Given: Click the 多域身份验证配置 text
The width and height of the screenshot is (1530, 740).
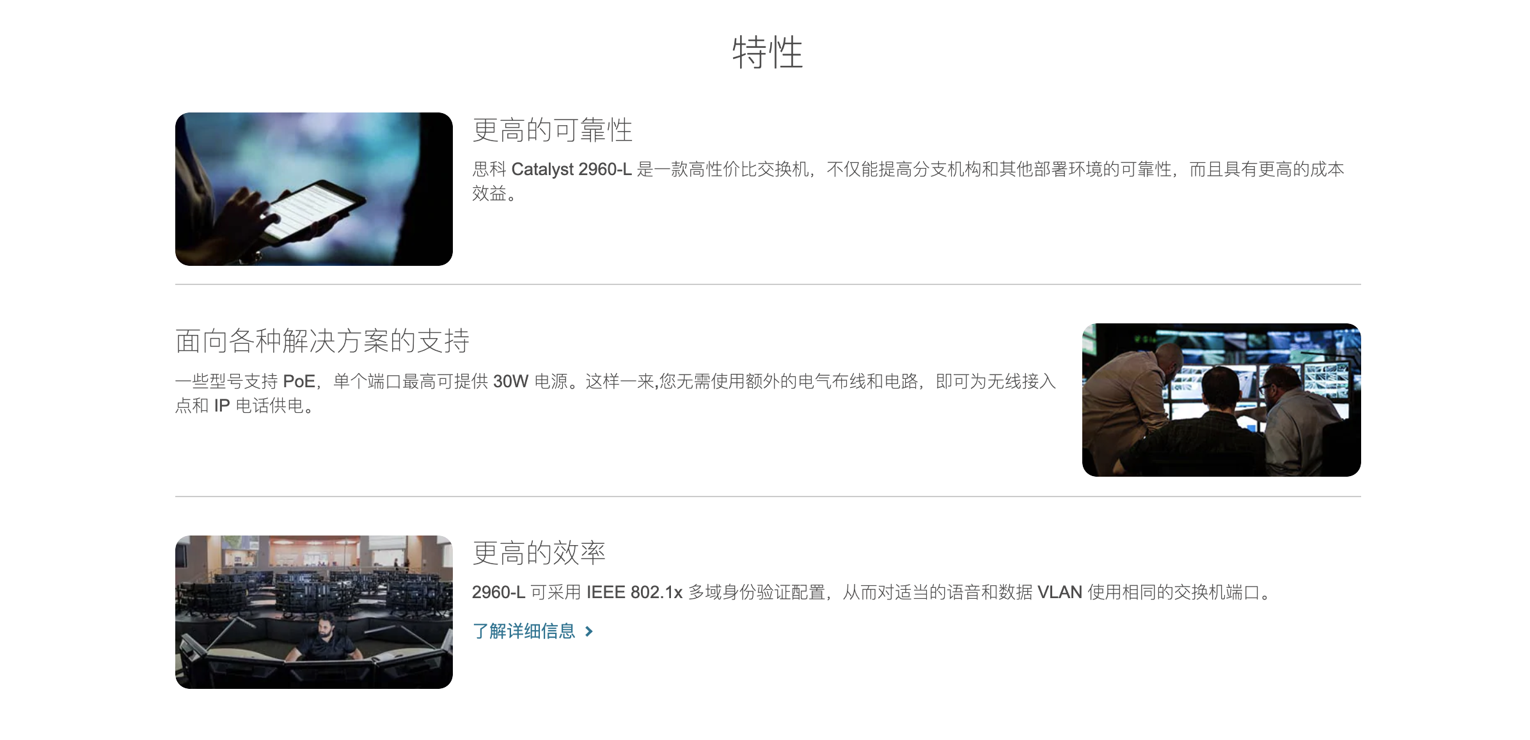Looking at the screenshot, I should [756, 592].
